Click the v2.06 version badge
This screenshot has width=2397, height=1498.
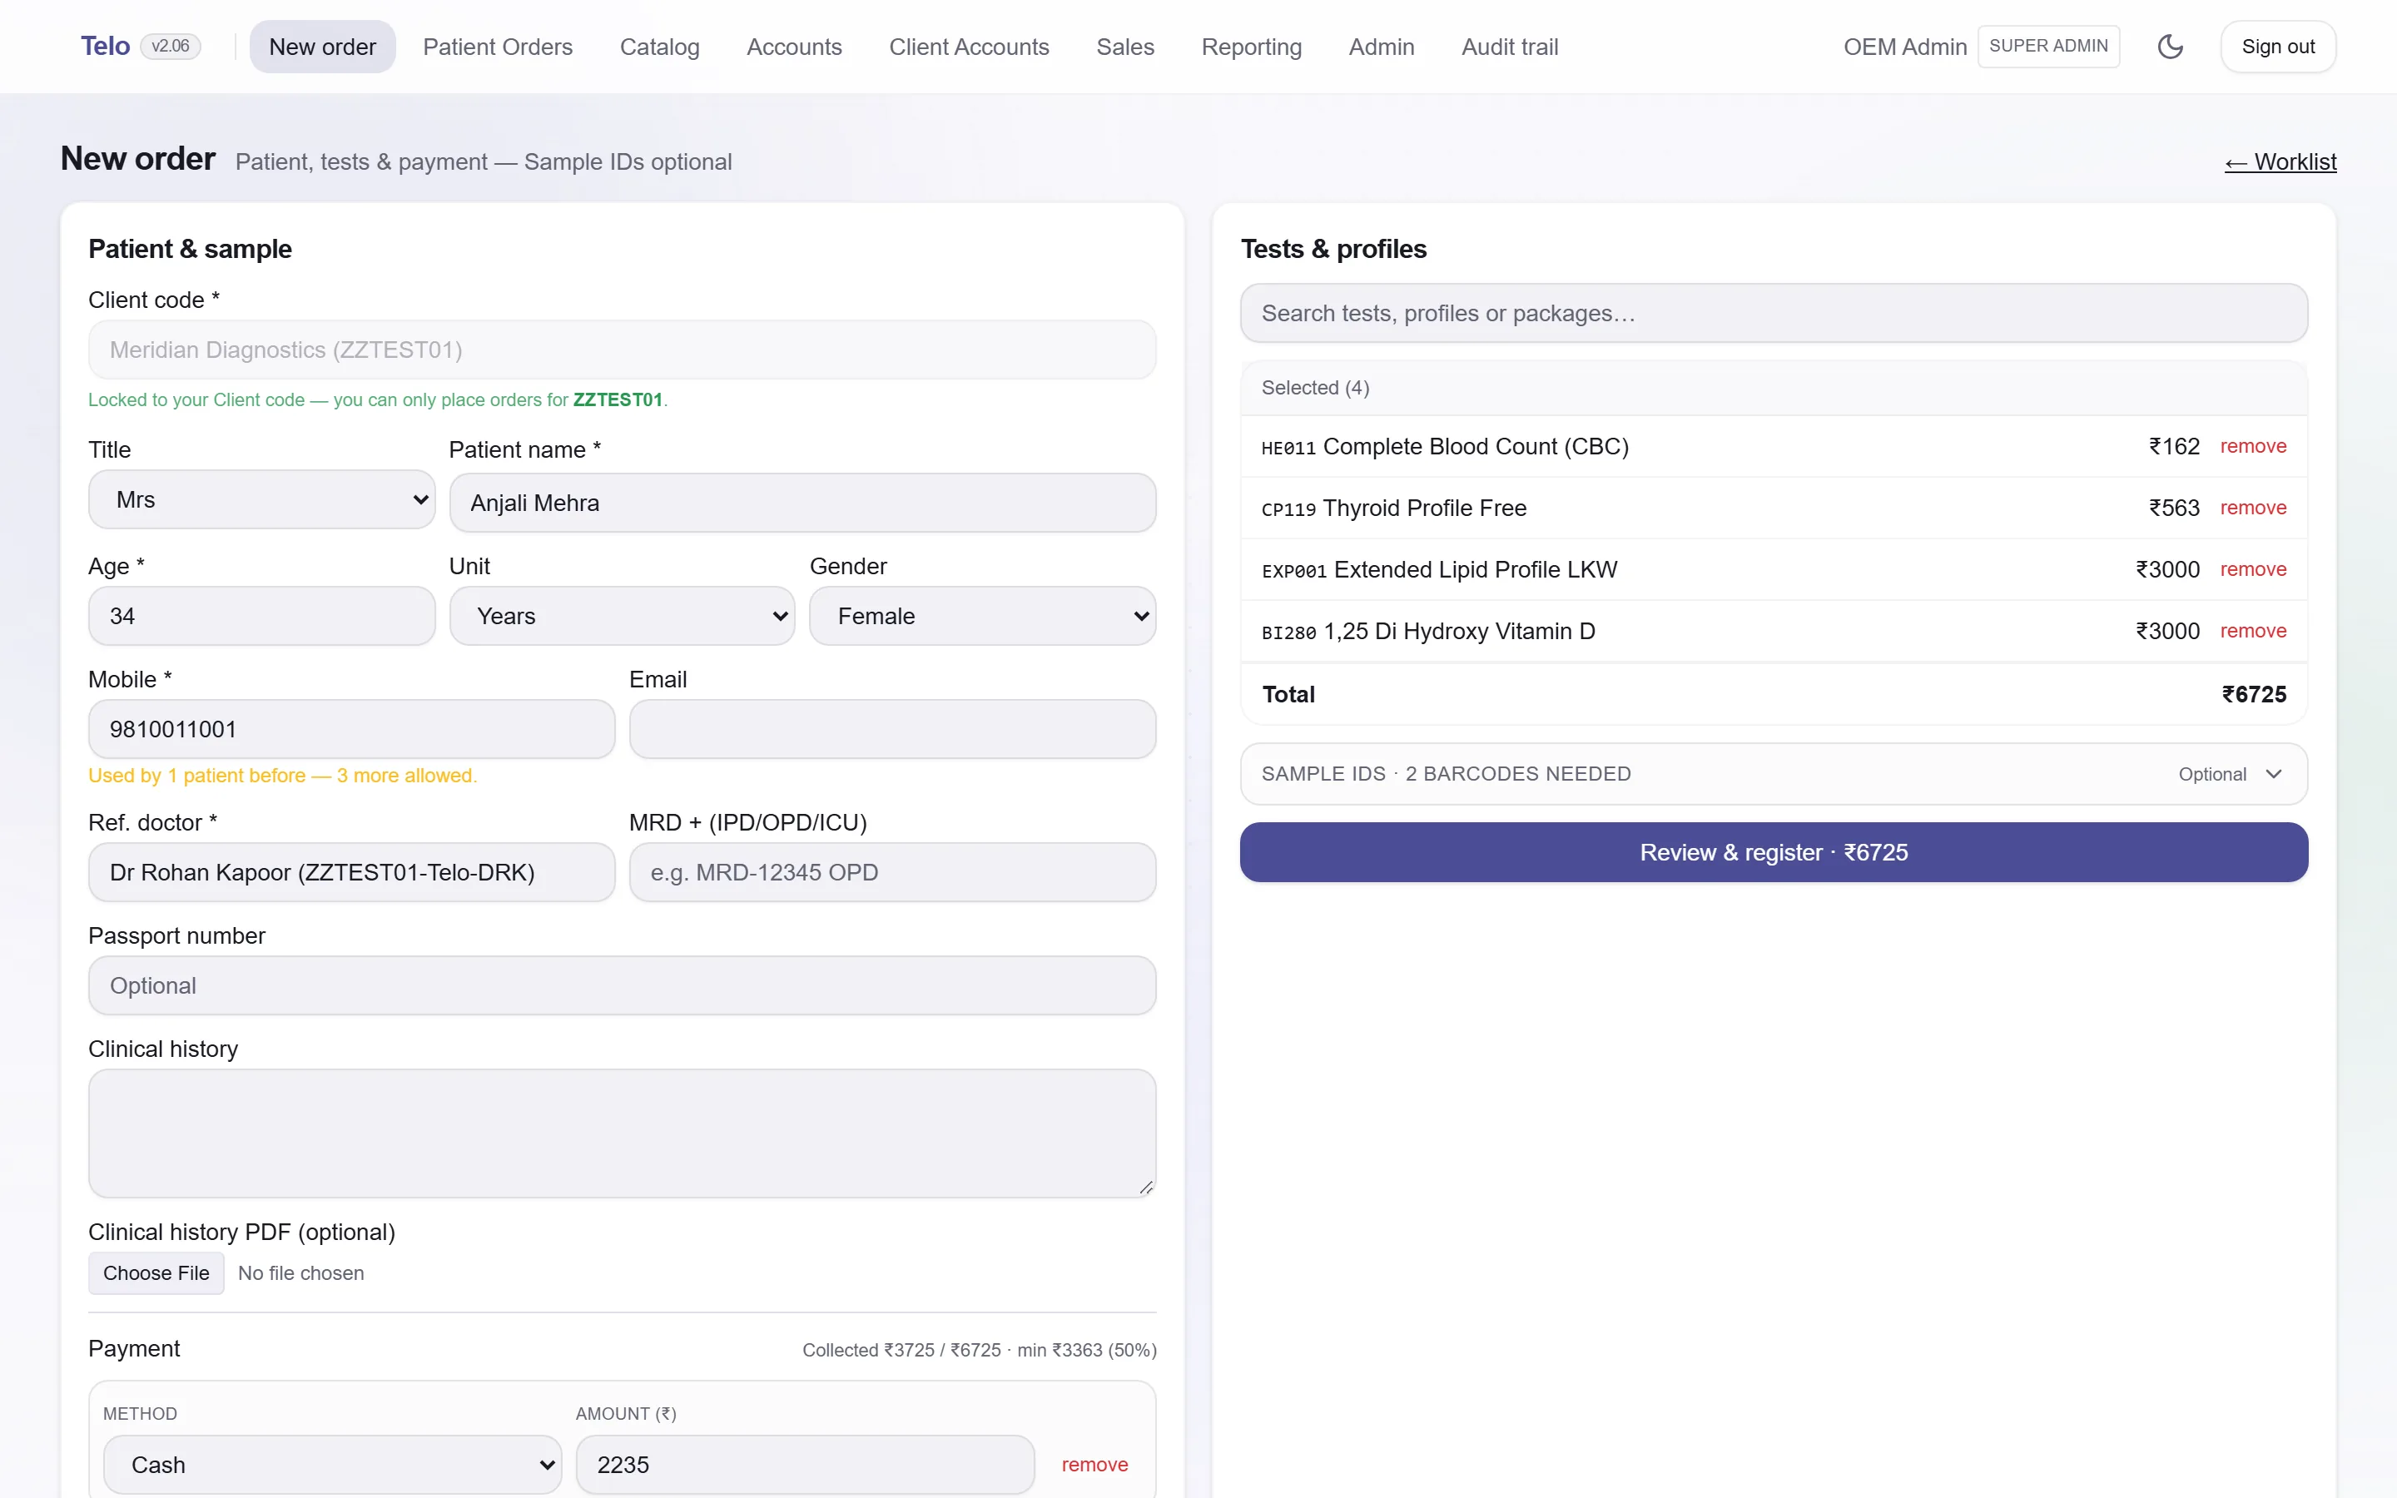171,47
